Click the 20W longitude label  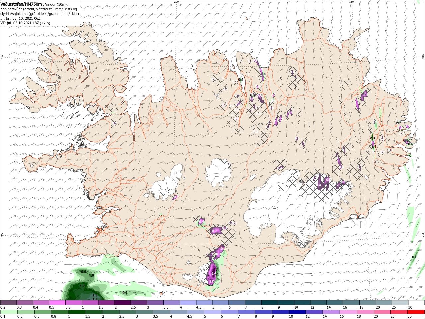pyautogui.click(x=177, y=2)
